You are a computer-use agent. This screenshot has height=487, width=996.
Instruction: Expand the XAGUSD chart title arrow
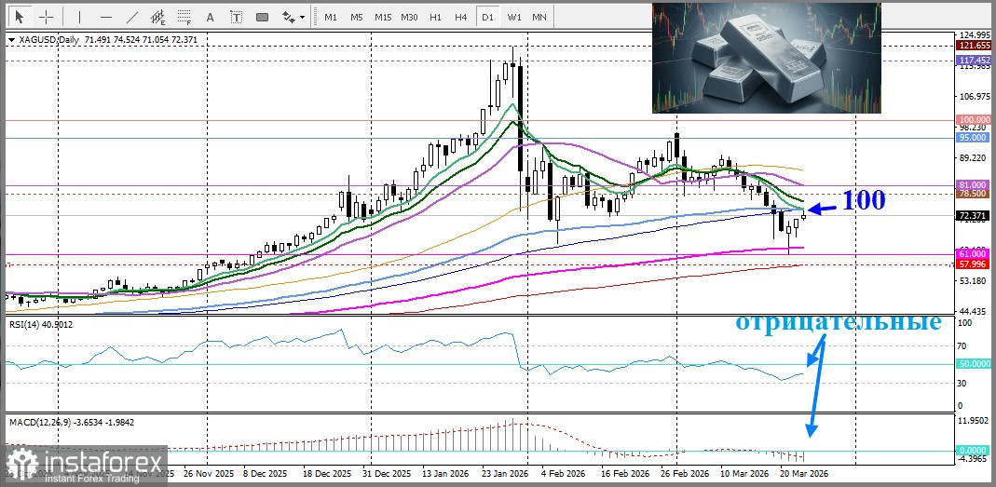tap(11, 40)
